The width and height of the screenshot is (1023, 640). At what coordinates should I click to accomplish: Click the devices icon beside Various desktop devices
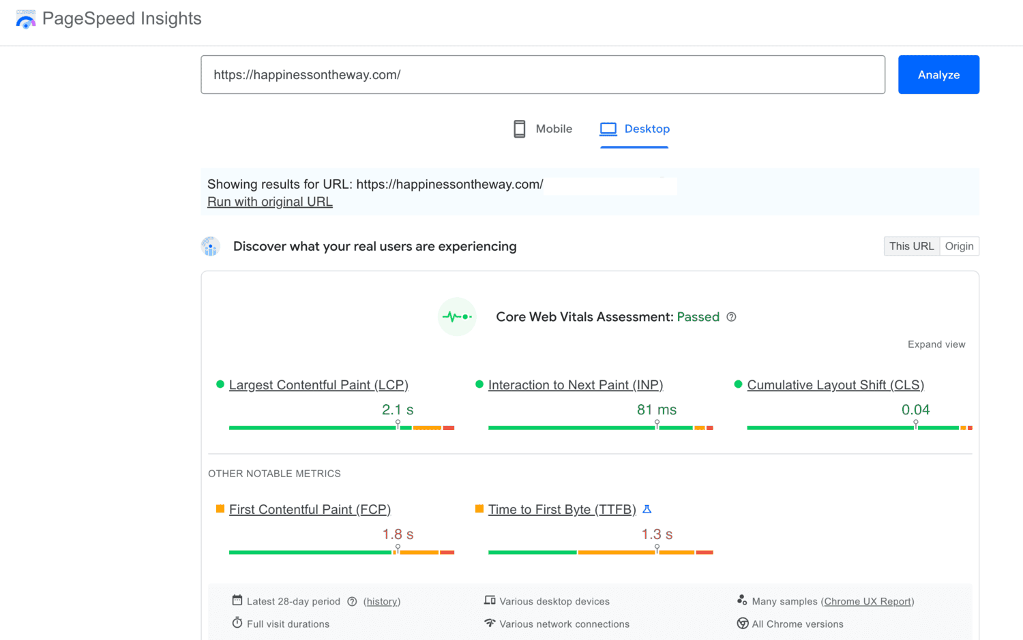pos(490,600)
